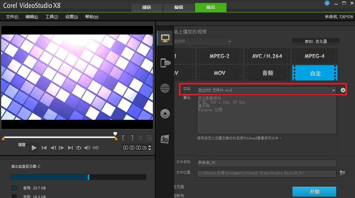355x198 pixels.
Task: Open the 文件(F) menu
Action: [x=12, y=17]
